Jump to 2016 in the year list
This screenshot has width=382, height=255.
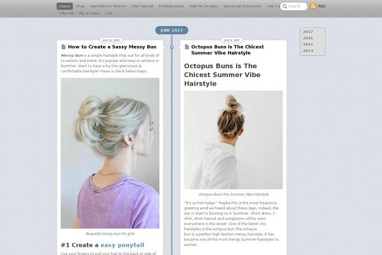[308, 38]
